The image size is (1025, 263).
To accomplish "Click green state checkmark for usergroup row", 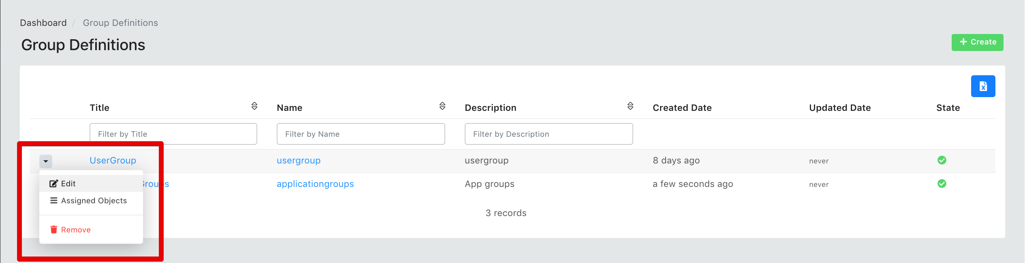I will (x=942, y=160).
